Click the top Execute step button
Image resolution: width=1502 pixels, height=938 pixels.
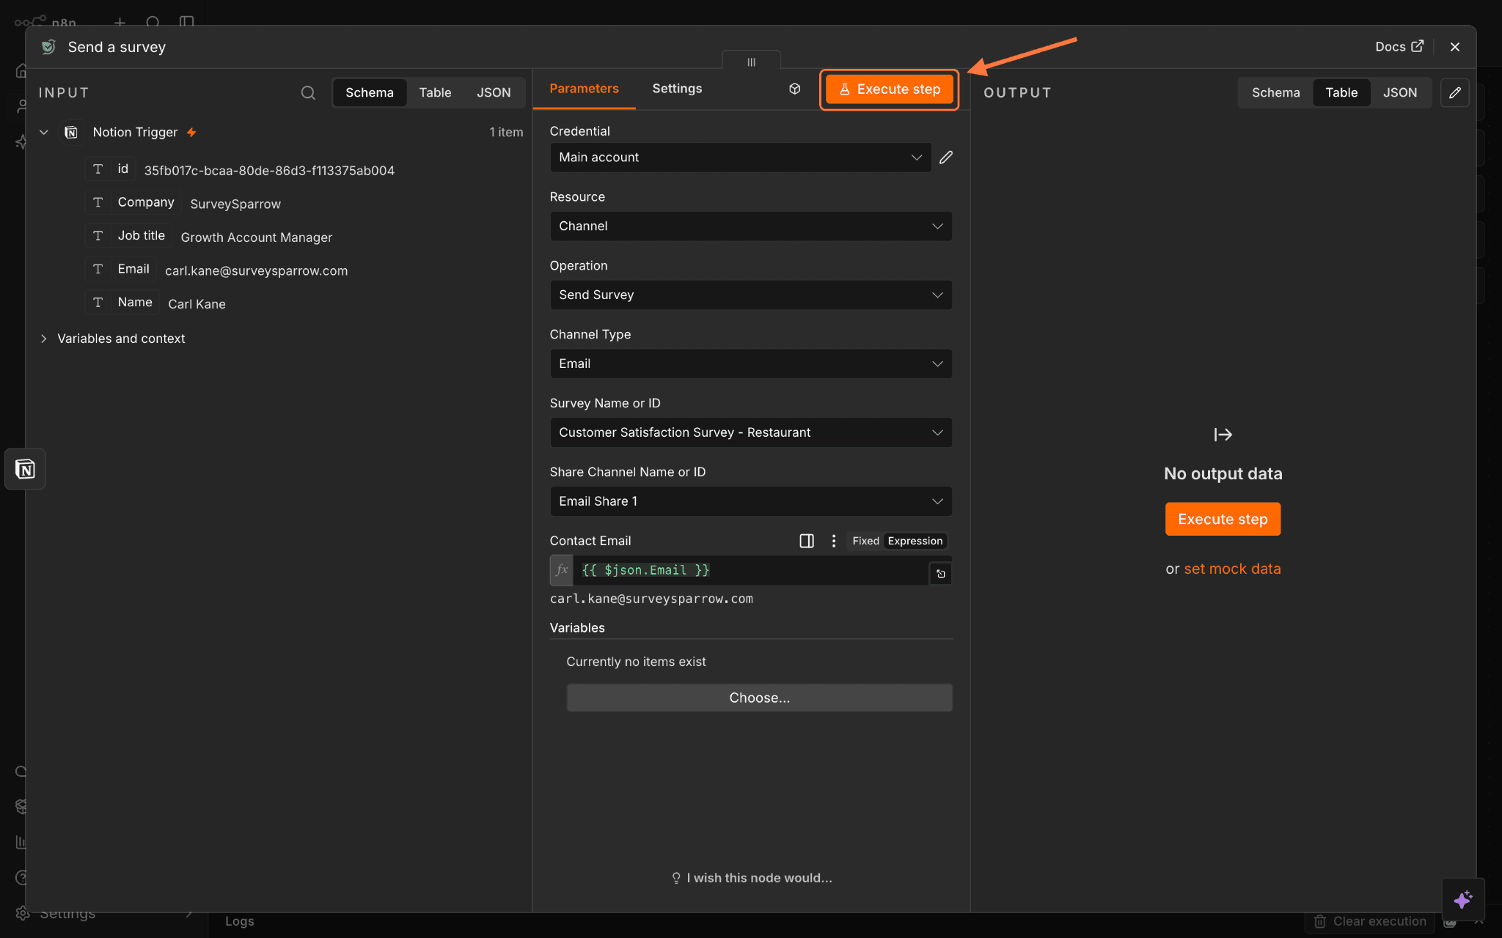point(889,89)
